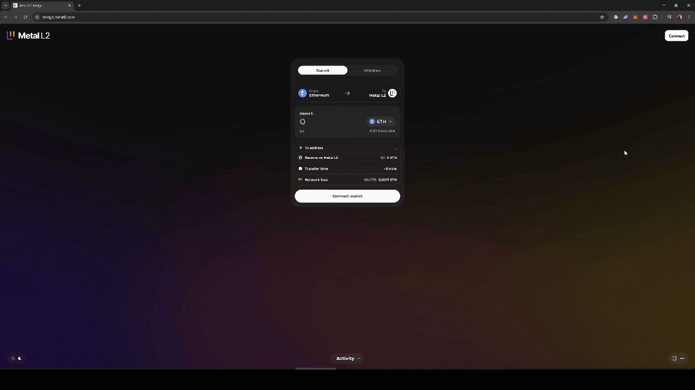Expand the Activity panel
The image size is (695, 390).
click(x=348, y=359)
